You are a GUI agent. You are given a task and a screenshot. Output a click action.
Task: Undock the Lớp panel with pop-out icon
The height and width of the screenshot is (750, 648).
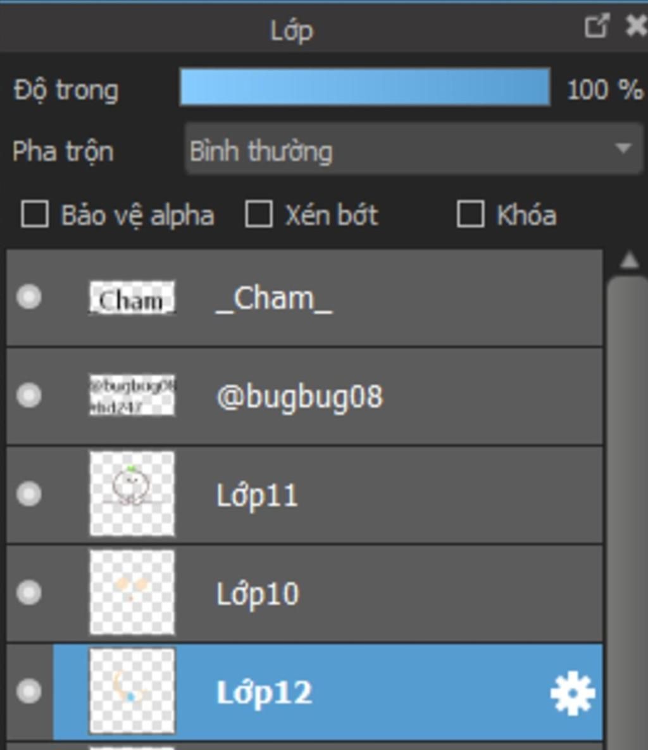(x=597, y=26)
